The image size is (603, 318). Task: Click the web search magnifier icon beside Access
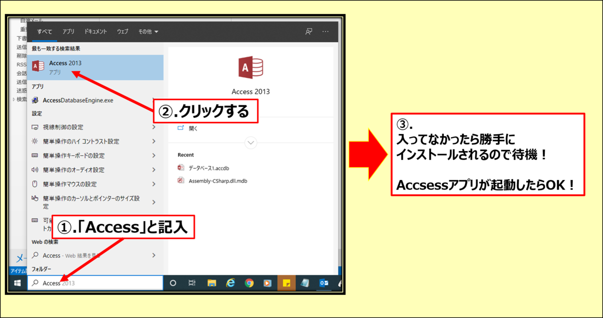tap(35, 256)
